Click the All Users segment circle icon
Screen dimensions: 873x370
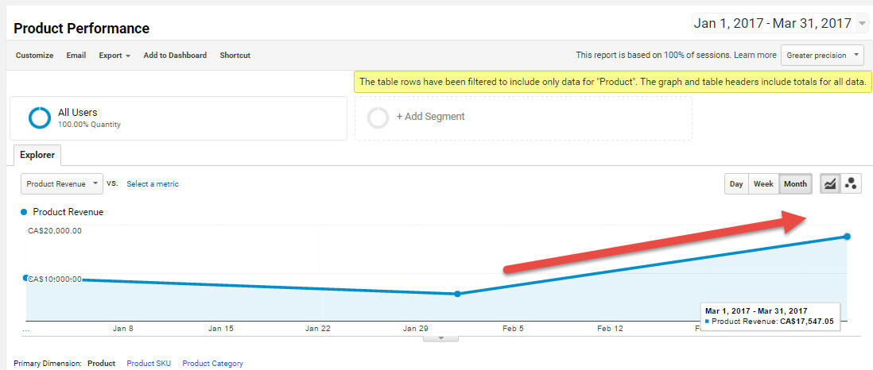coord(40,118)
